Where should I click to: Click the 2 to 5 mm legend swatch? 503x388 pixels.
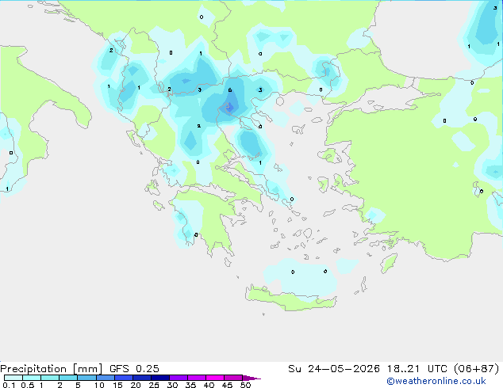(x=68, y=378)
